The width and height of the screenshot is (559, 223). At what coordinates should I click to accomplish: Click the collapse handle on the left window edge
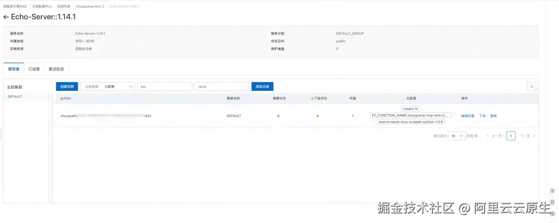[x=1, y=134]
